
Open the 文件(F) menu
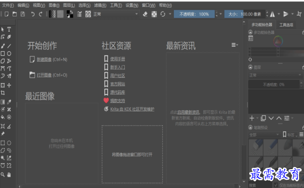tap(8, 5)
